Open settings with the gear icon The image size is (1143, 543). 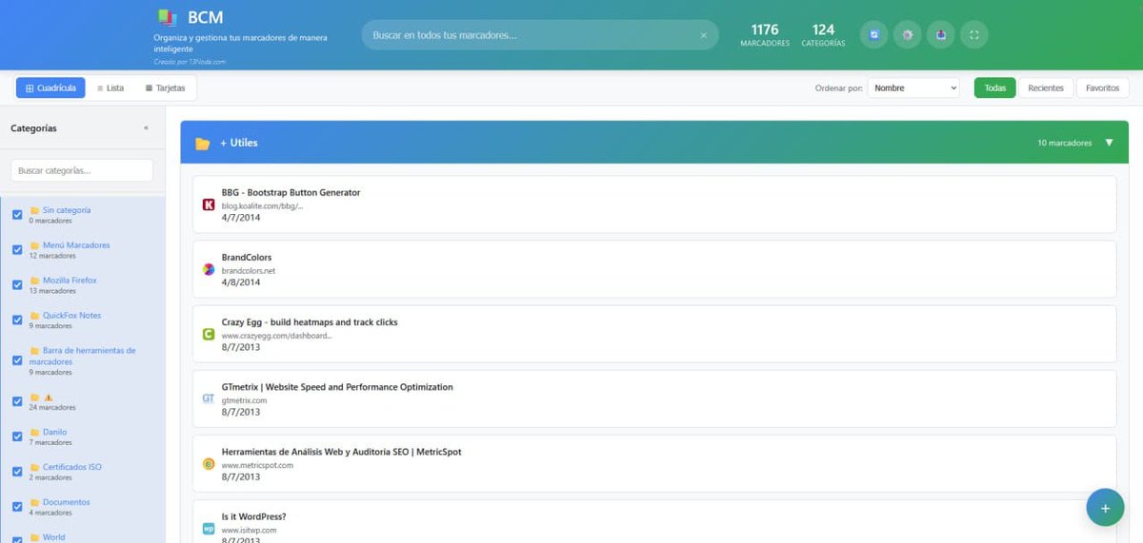907,35
